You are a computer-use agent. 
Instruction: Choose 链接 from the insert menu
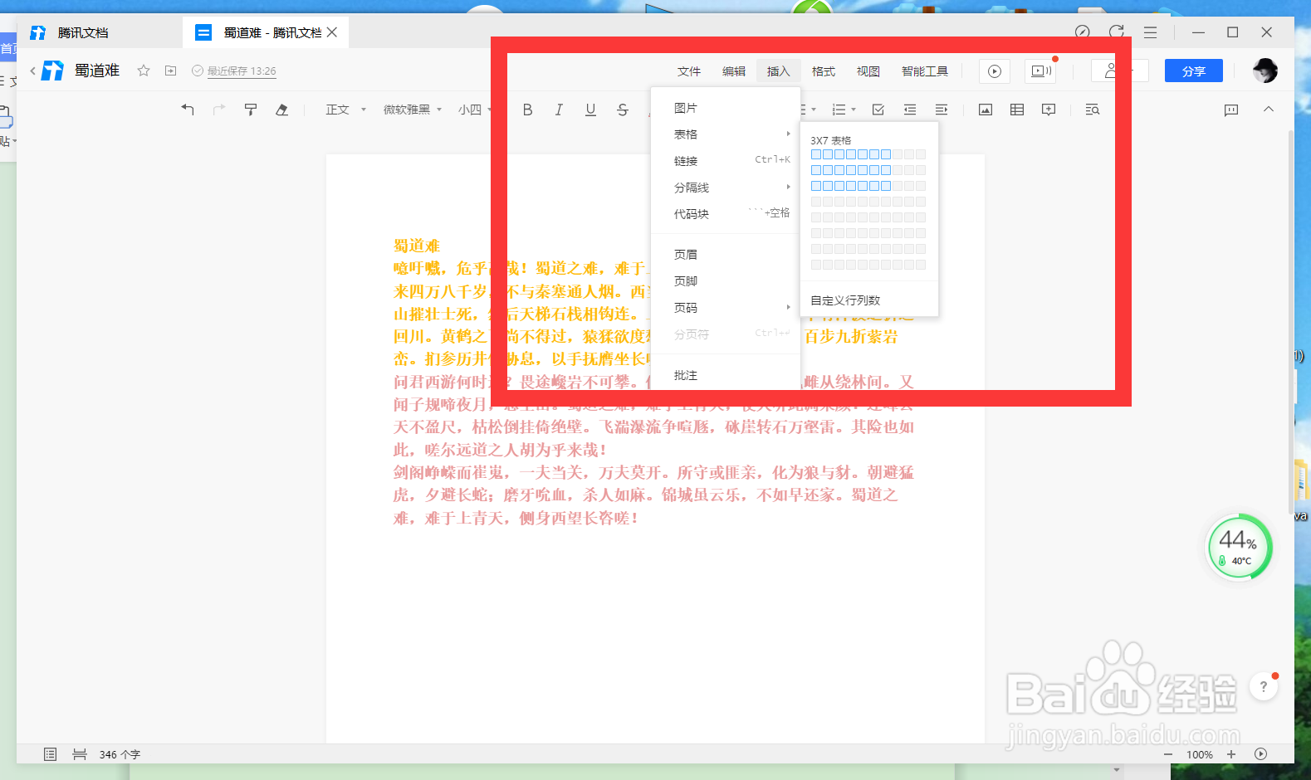point(726,161)
